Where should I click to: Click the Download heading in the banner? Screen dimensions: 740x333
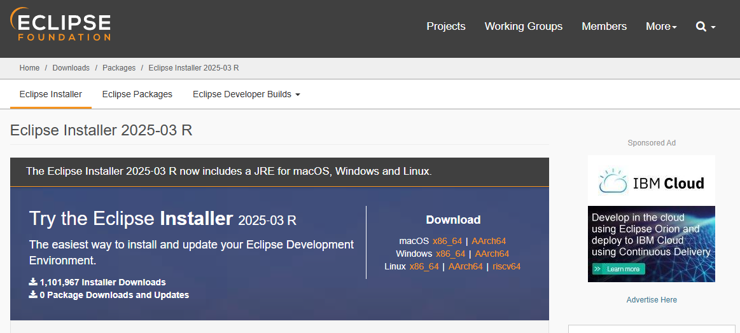tap(453, 220)
